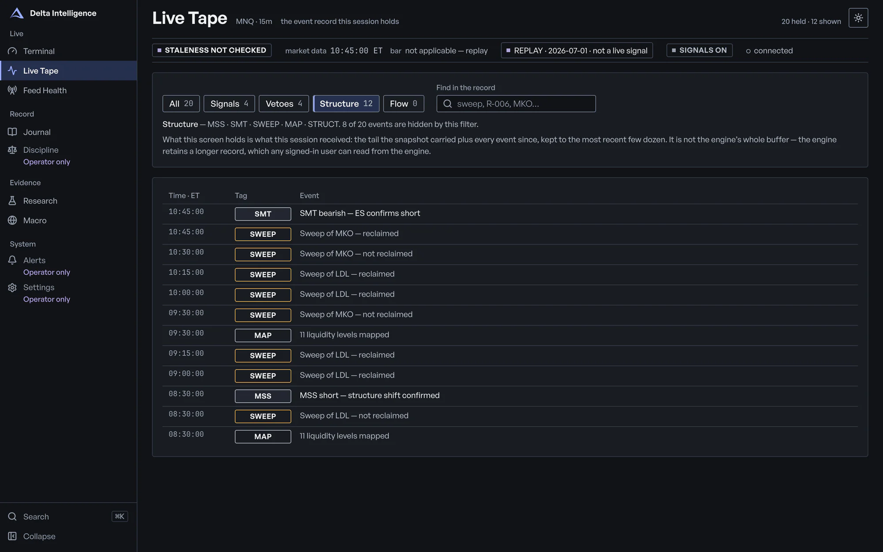The image size is (883, 552).
Task: Click the 10:30:00 timestamp cell
Action: [x=186, y=252]
